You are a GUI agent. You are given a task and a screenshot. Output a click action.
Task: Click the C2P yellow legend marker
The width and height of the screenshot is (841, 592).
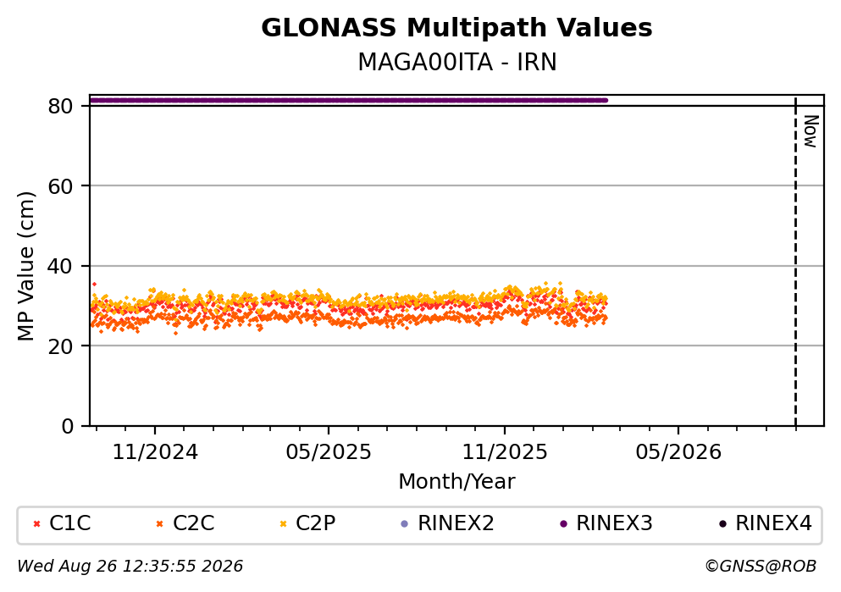click(x=283, y=524)
